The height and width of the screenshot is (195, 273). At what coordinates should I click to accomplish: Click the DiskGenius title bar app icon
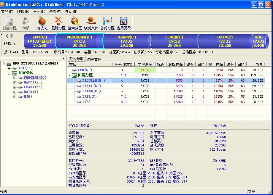2,4
